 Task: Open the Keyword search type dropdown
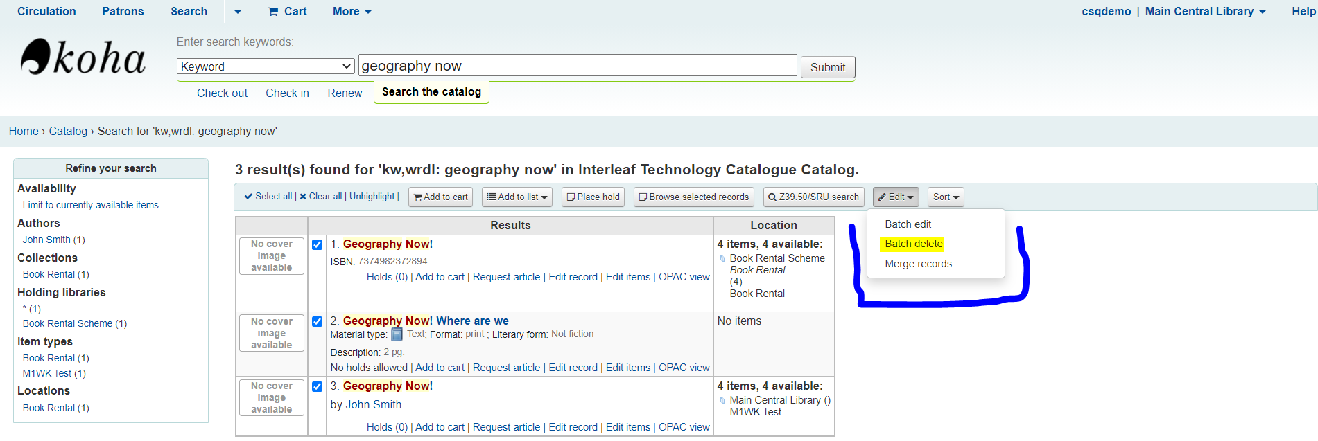[x=266, y=66]
